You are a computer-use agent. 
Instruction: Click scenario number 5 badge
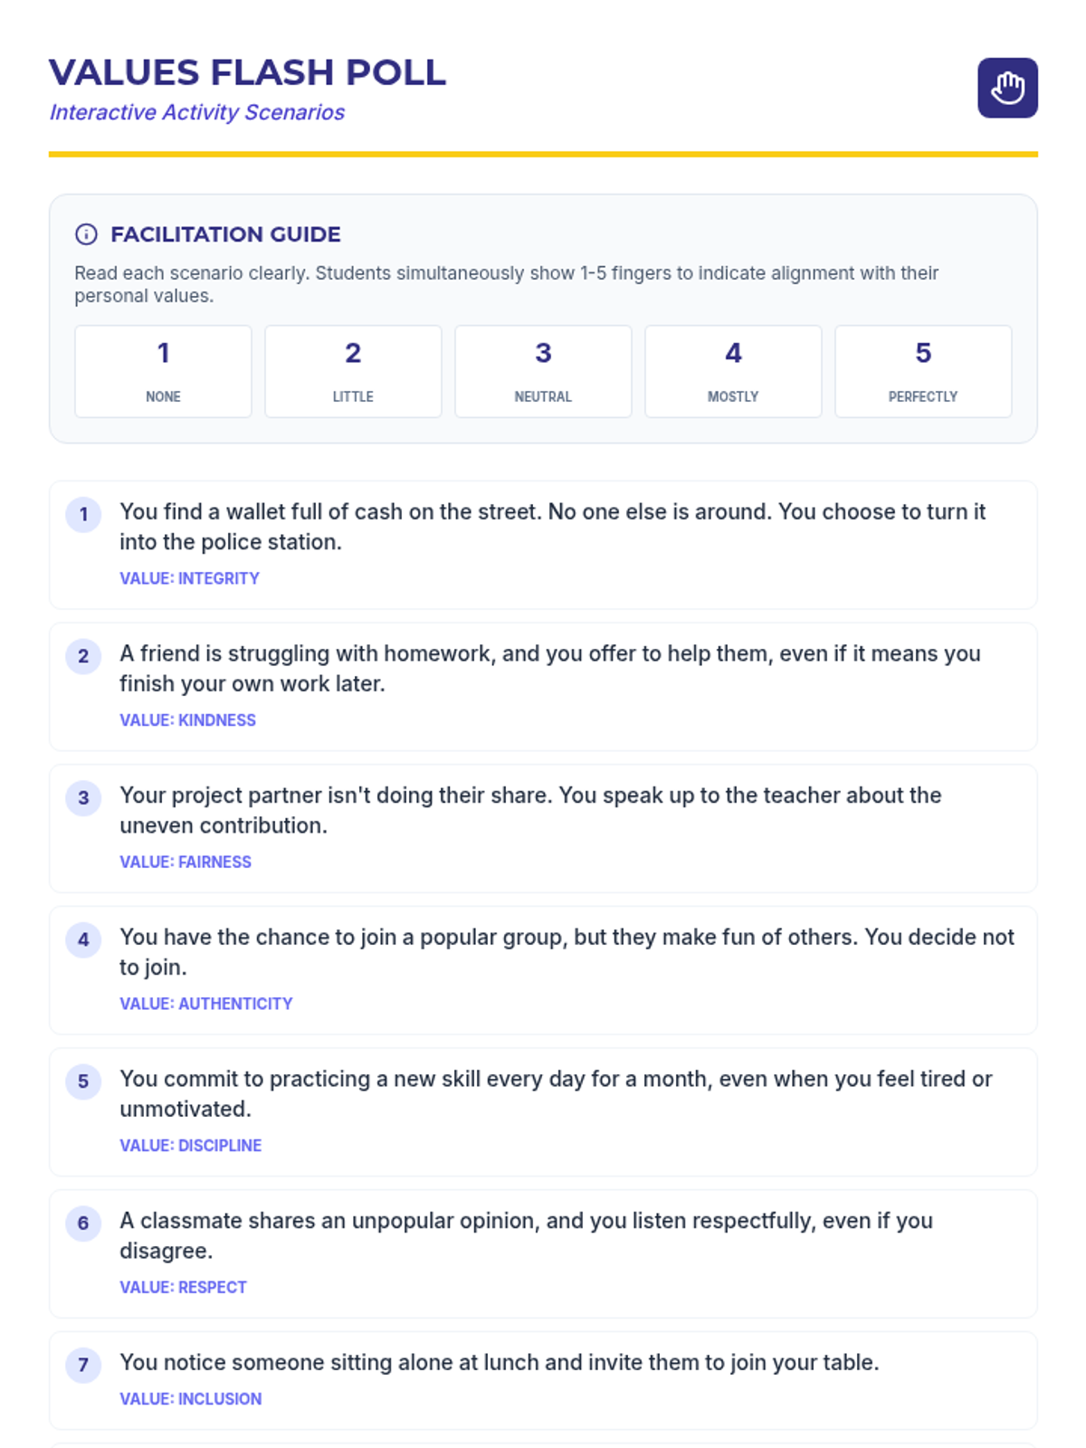(83, 1081)
